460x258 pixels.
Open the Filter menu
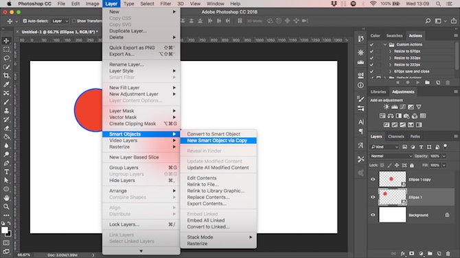pyautogui.click(x=165, y=4)
